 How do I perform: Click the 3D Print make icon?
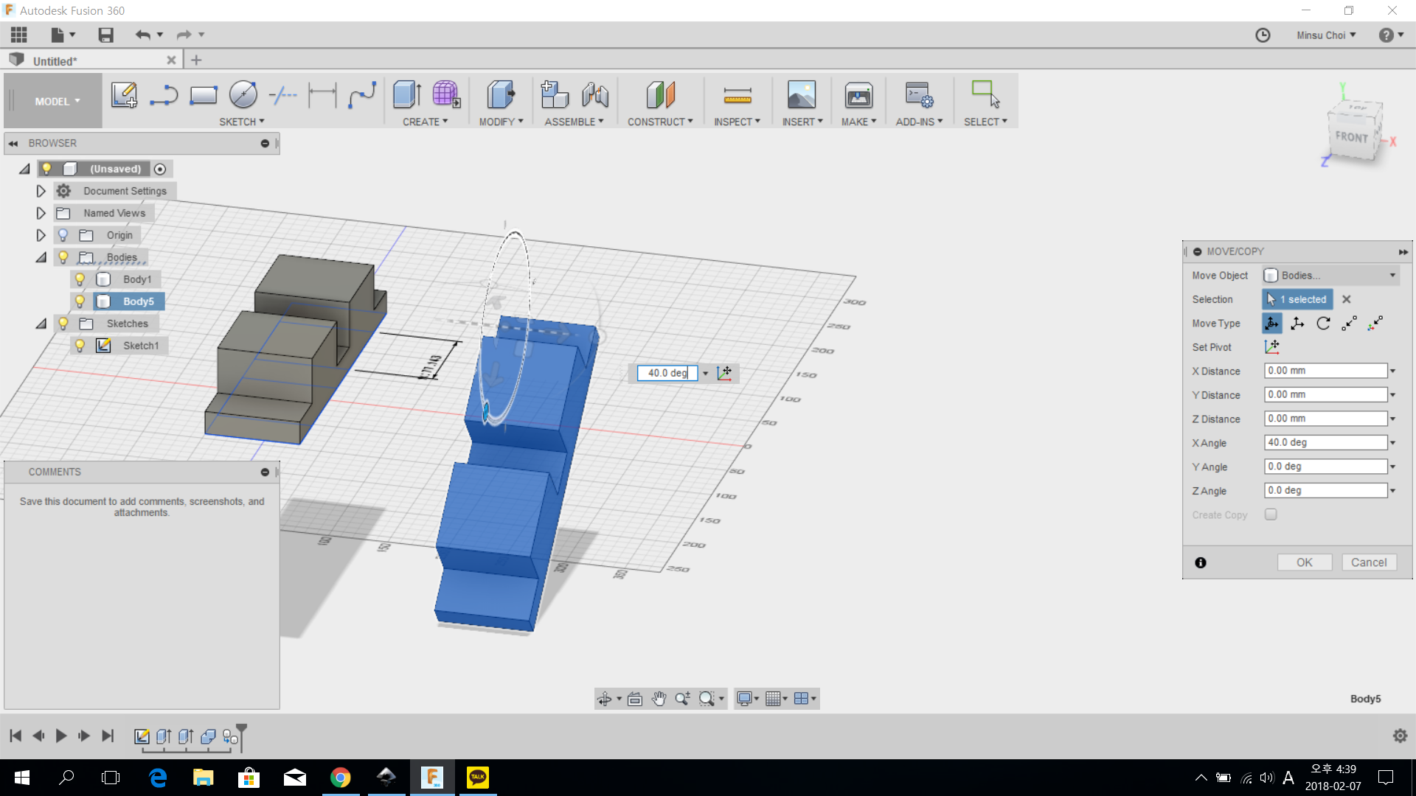[x=859, y=95]
